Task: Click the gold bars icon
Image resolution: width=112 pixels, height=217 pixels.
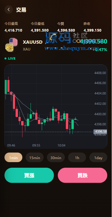Action: point(9,48)
